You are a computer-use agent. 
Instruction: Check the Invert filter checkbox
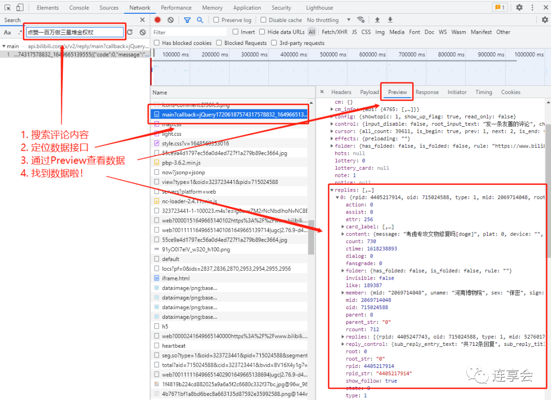coord(235,32)
